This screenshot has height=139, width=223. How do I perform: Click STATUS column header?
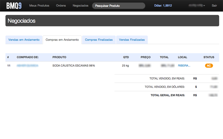pos(209,57)
